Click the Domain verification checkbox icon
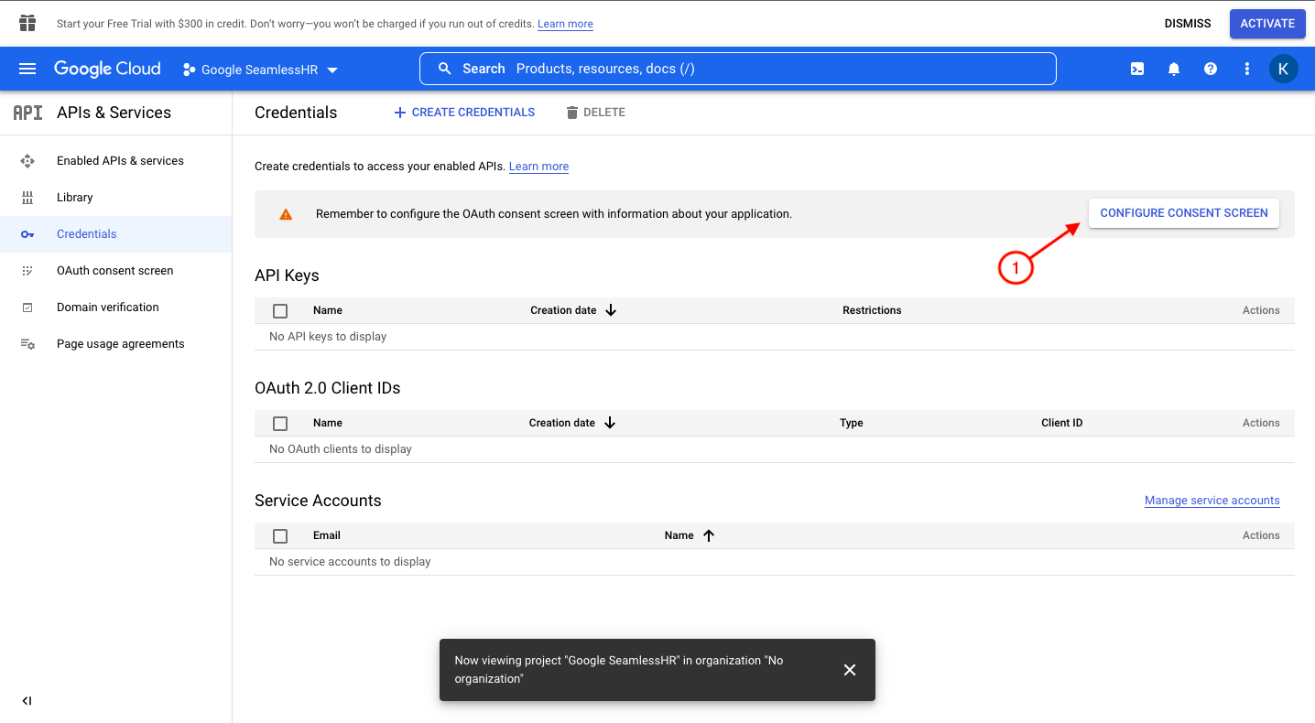 click(x=27, y=308)
